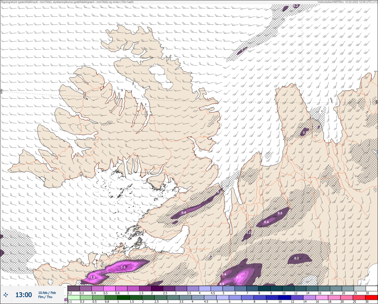378x304 pixels.
Task: Click the bright magenta 2.0 snowfall area
Action: [124, 267]
